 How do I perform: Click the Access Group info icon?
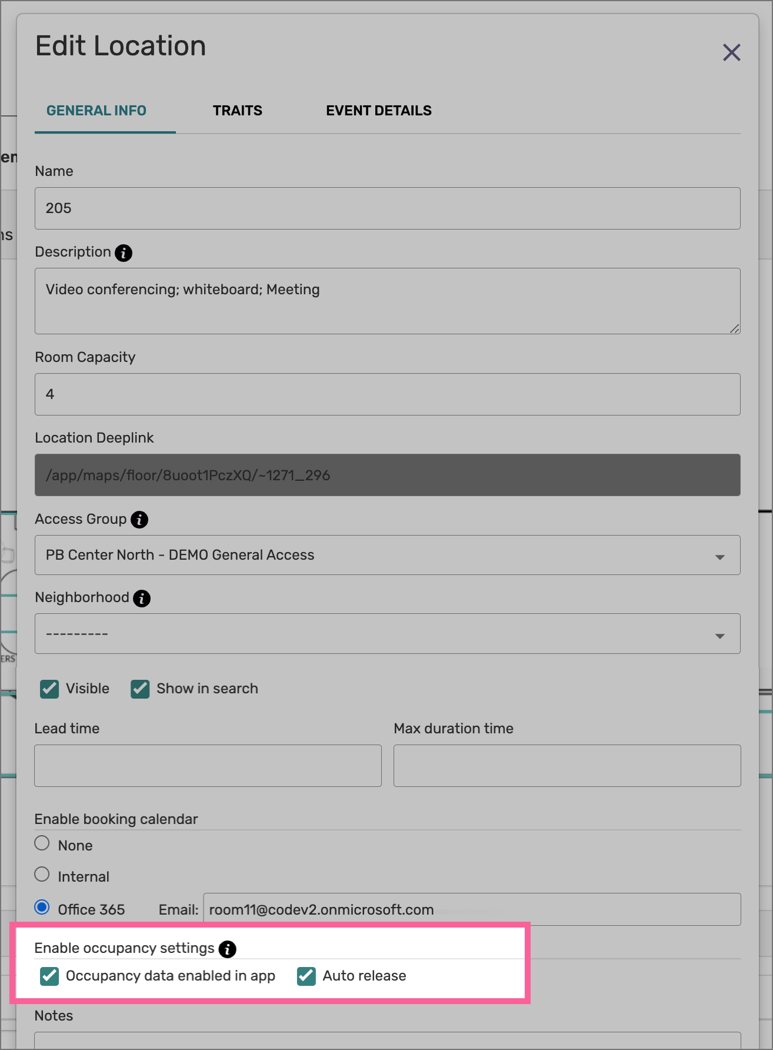pyautogui.click(x=139, y=520)
